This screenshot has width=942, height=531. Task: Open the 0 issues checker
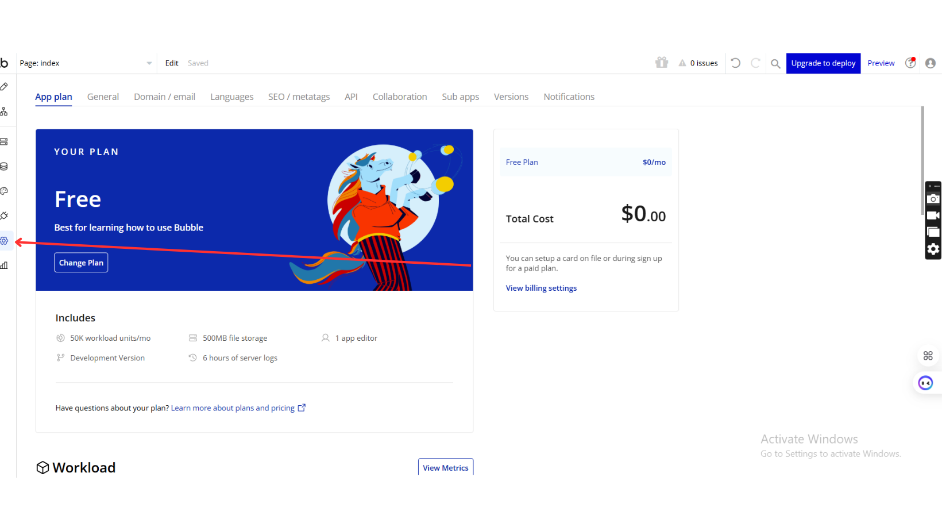[698, 63]
